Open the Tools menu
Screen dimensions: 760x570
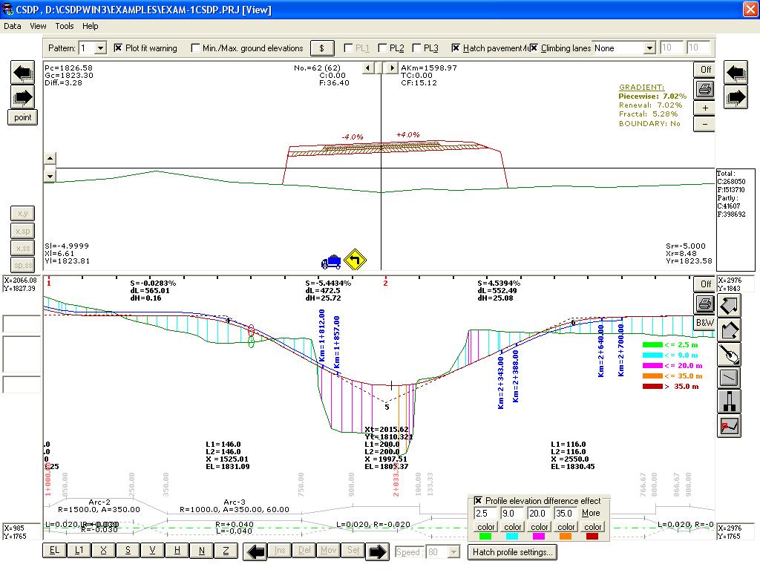64,26
